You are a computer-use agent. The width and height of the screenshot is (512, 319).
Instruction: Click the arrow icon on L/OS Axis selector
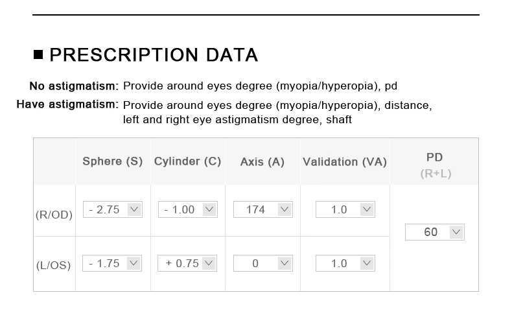coord(285,263)
